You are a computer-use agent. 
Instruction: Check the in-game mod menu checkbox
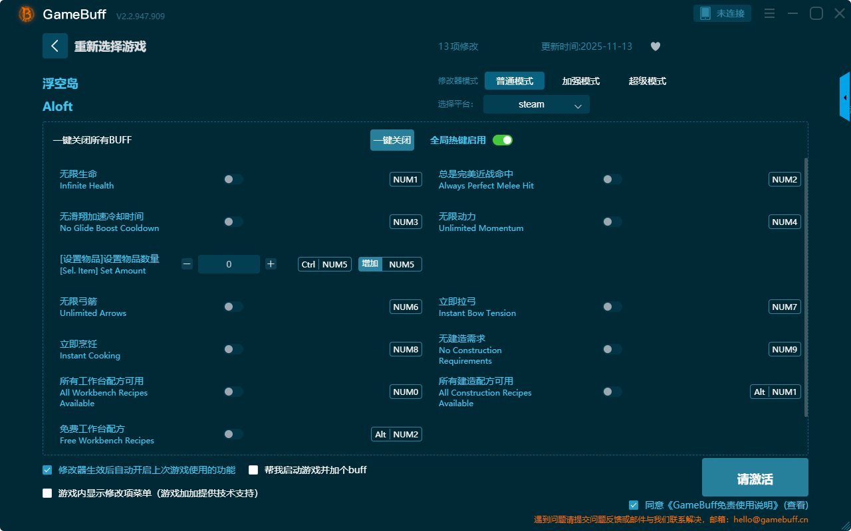[x=47, y=493]
